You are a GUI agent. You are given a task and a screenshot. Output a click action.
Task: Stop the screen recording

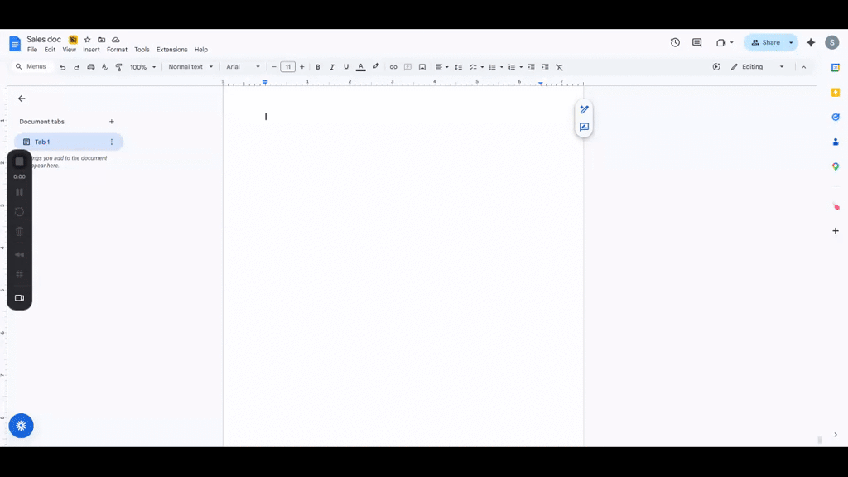coord(20,161)
